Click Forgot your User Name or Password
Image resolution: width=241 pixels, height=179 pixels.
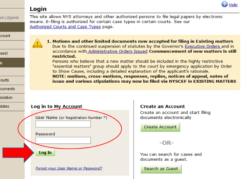[x=69, y=168]
